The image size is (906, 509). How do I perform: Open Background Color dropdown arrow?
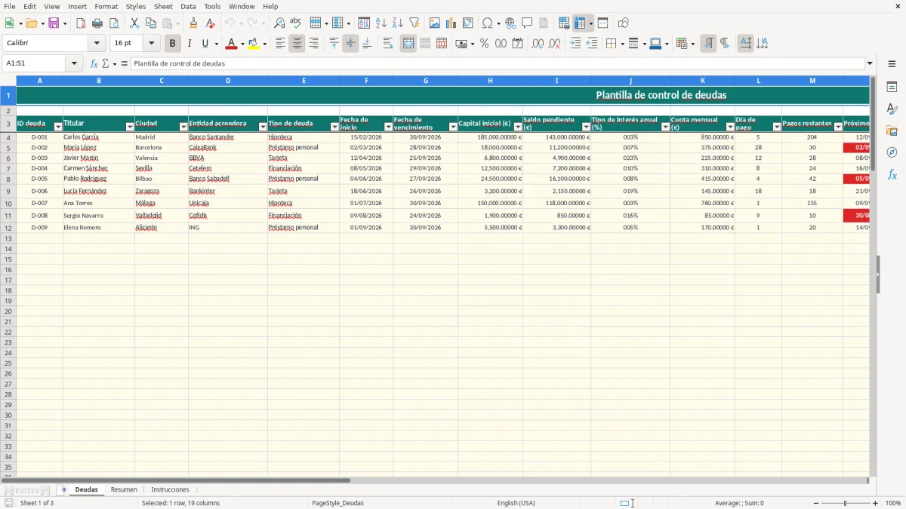point(264,44)
